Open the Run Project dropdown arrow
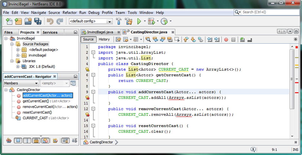302x155 pixels. (145, 21)
